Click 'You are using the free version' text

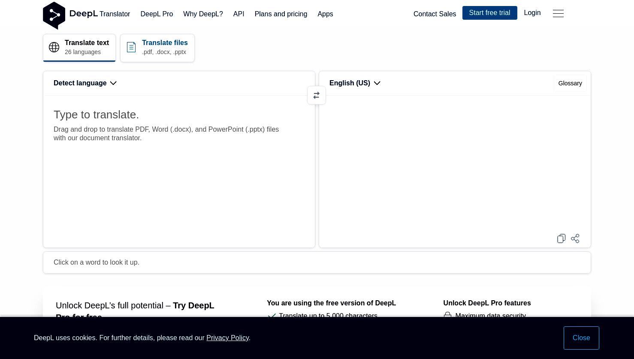click(331, 303)
